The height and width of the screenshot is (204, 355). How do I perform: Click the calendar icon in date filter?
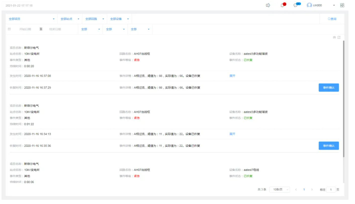click(9, 29)
